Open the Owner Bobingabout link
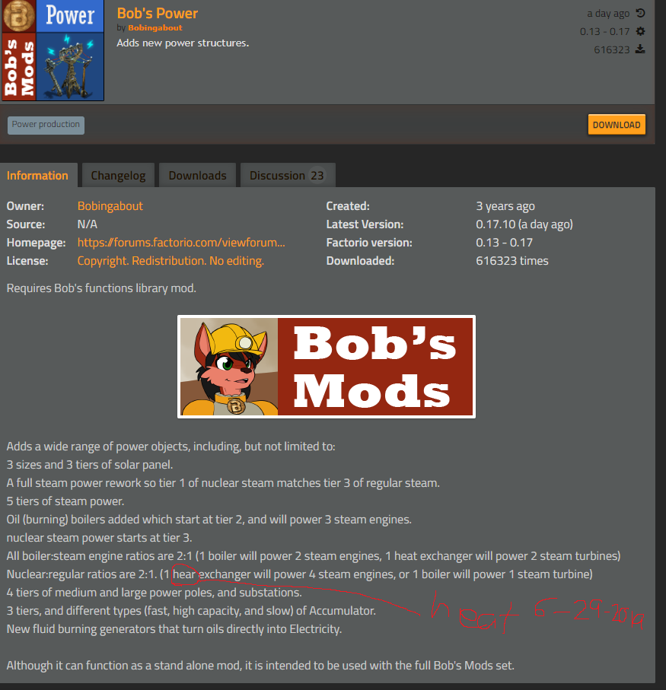The image size is (666, 690). (110, 206)
